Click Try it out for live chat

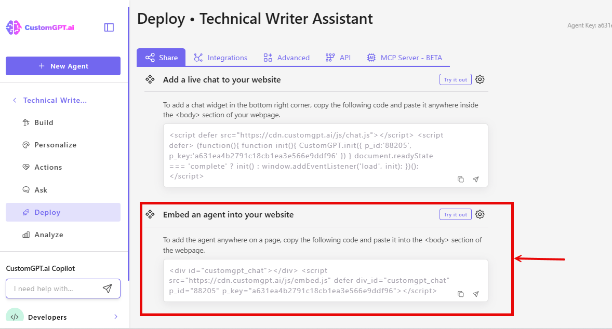point(456,79)
